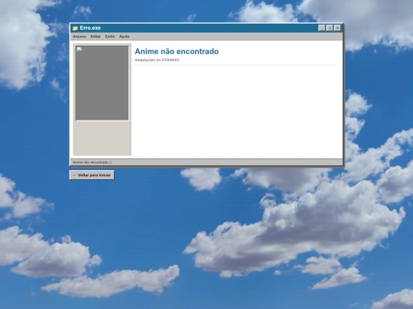Screen dimensions: 413x309
Task: Click the folder icon in Erro.exe title bar
Action: (x=75, y=28)
